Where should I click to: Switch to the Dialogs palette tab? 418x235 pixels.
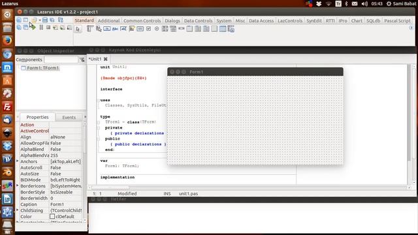[172, 20]
